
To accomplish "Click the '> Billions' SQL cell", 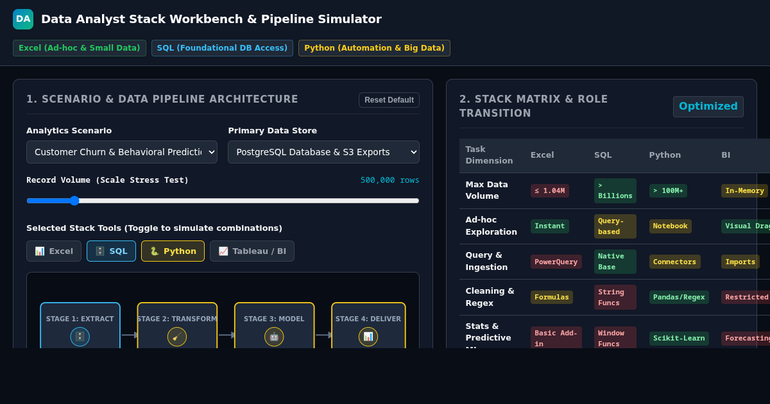I will pyautogui.click(x=615, y=190).
